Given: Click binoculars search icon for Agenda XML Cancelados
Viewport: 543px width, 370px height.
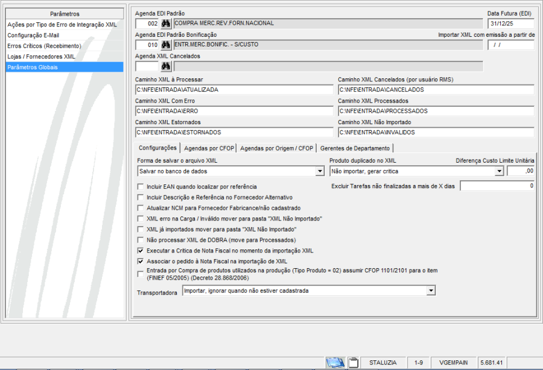Looking at the screenshot, I should [166, 66].
